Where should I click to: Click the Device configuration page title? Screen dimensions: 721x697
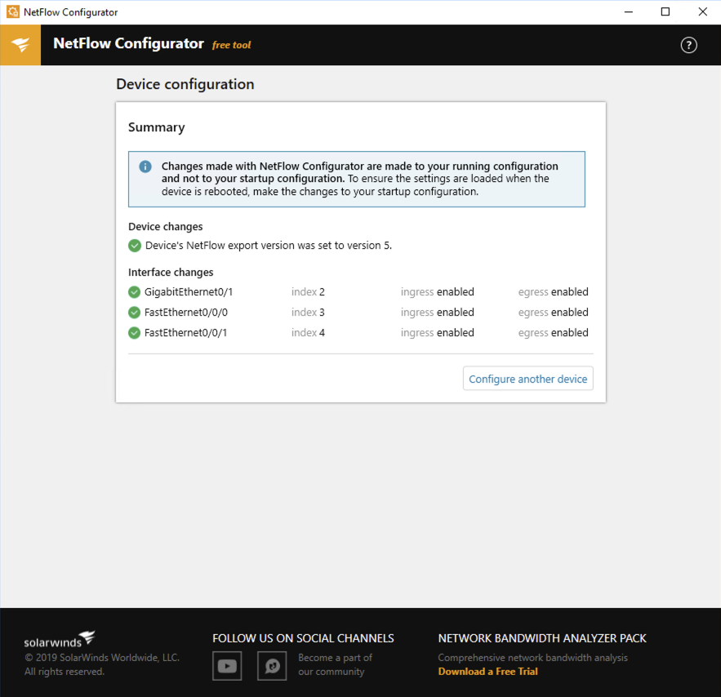(x=185, y=85)
